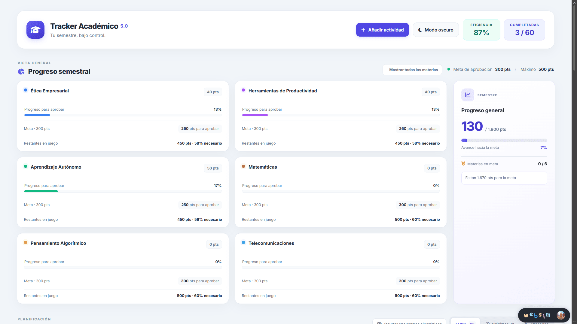Image resolution: width=577 pixels, height=324 pixels.
Task: Click the brown dot beside Matemáticas
Action: 243,166
